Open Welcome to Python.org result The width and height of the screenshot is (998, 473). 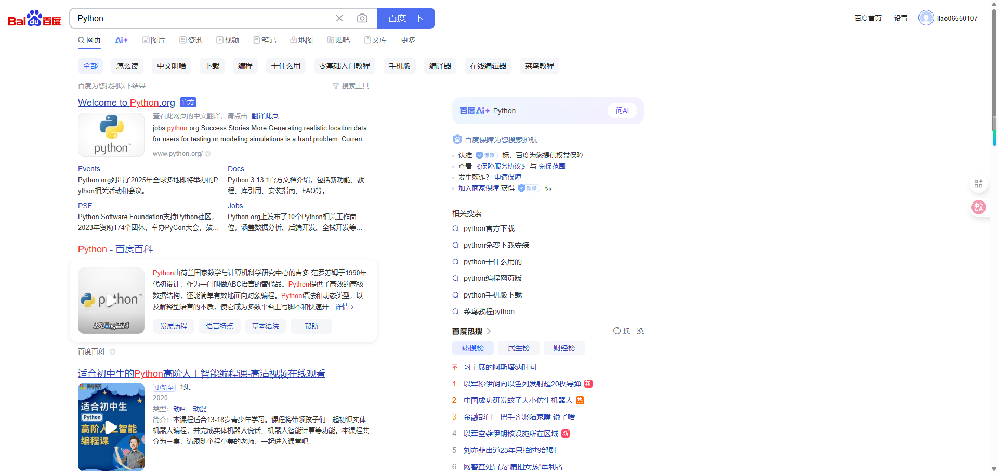[126, 103]
